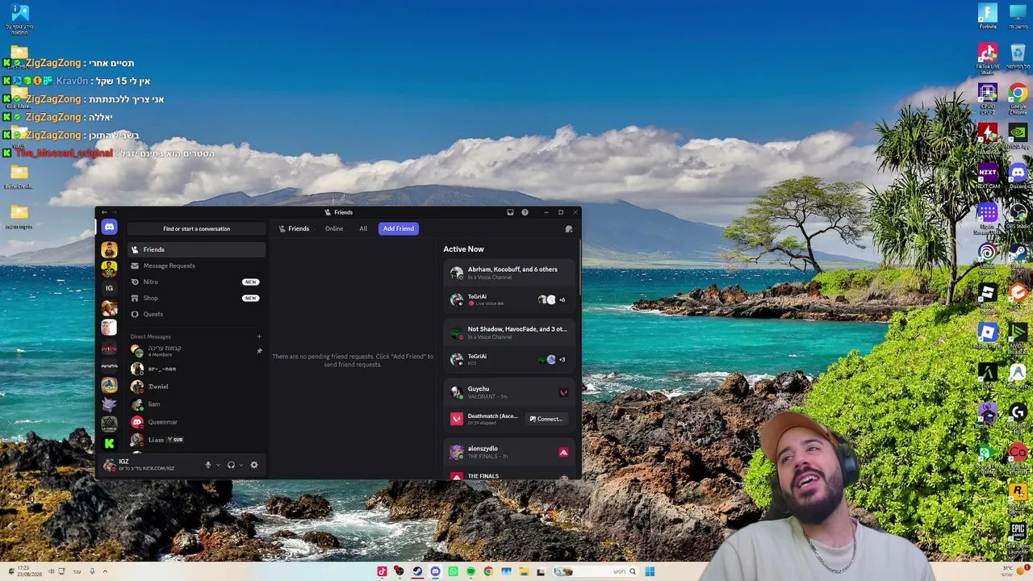Screen dimensions: 1033x581
Task: Click Find or start a conversation box
Action: [x=196, y=228]
